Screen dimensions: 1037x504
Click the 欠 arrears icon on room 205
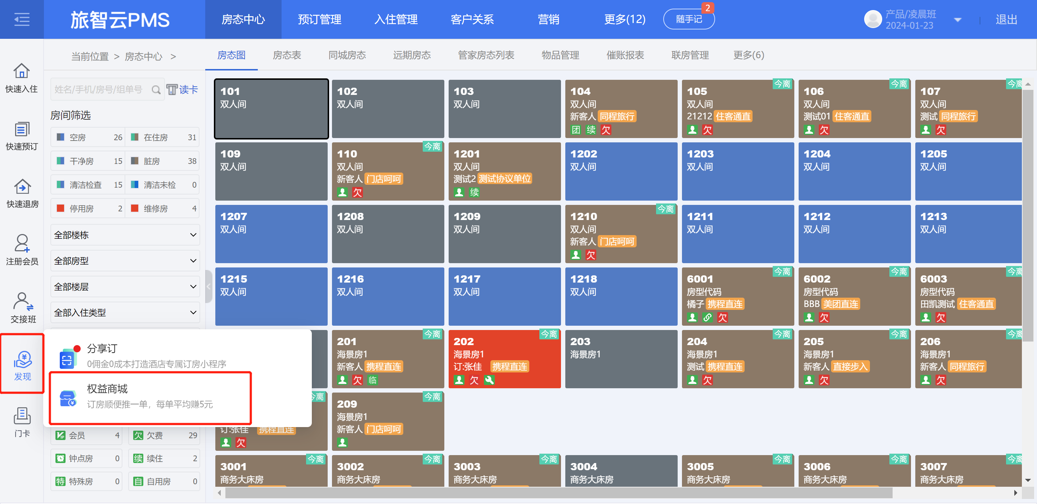click(x=824, y=380)
